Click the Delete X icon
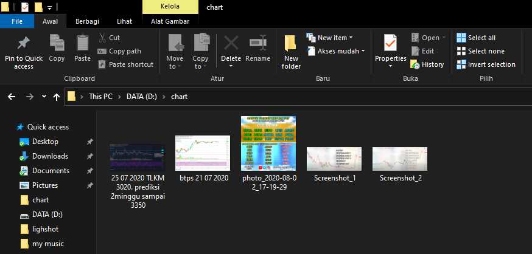Screen dimensions: 532x254 231,44
